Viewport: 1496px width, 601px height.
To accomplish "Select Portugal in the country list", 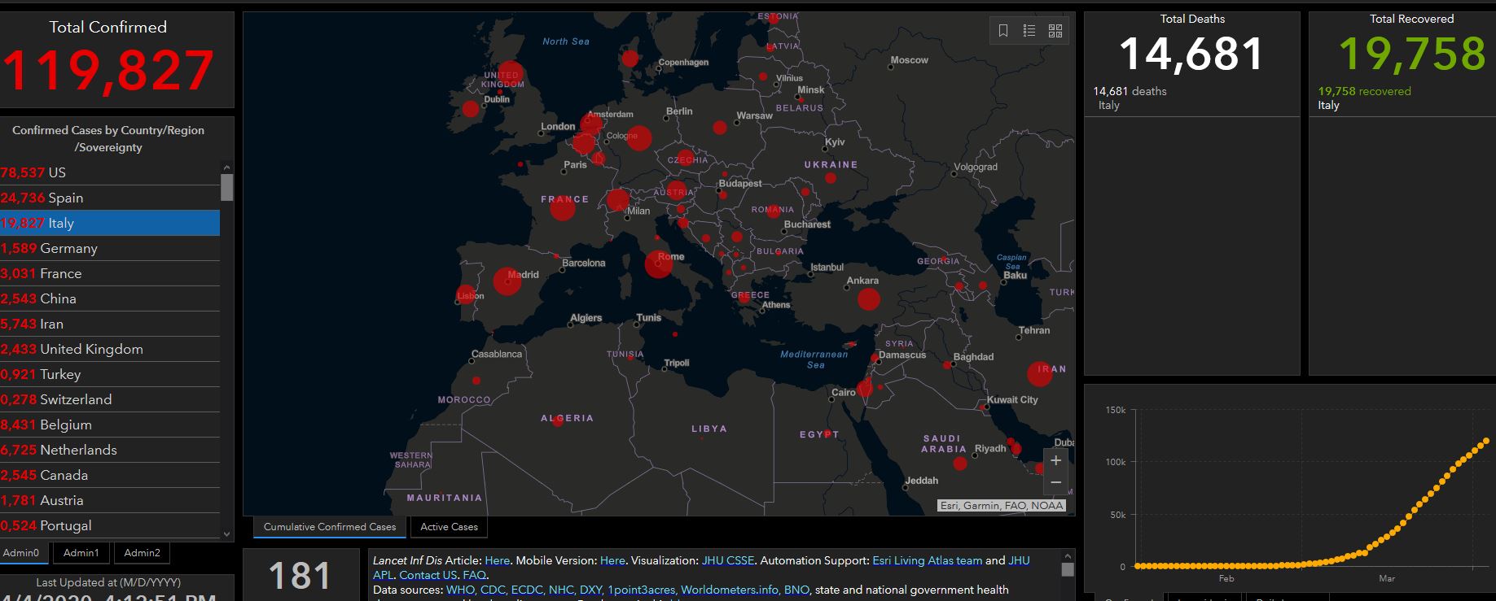I will tap(110, 525).
